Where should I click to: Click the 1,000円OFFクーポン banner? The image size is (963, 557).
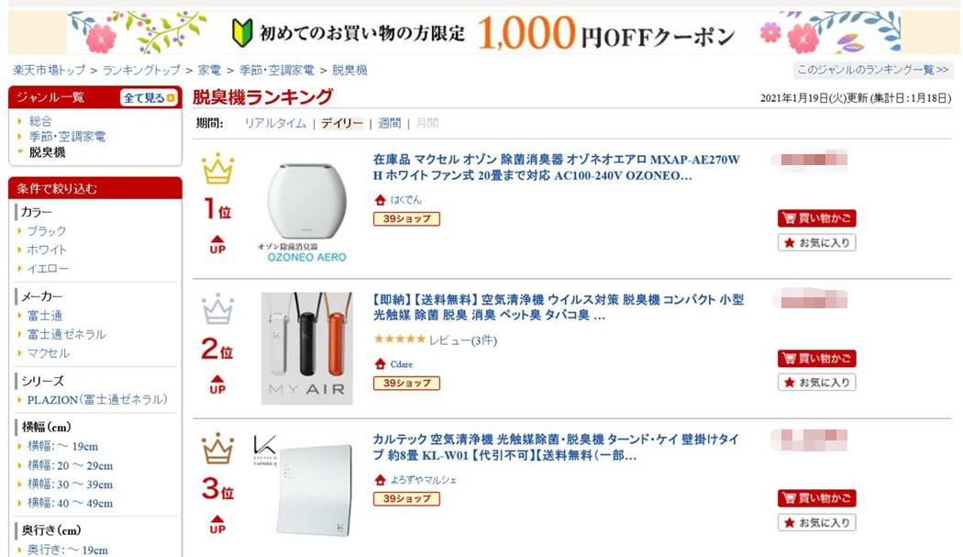click(x=483, y=33)
